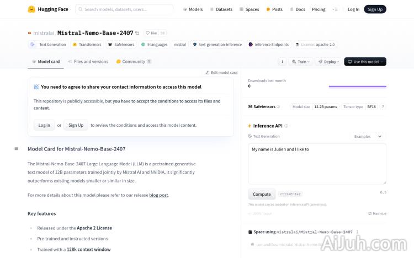Image resolution: width=414 pixels, height=258 pixels.
Task: Go to Datasets in the top navigation
Action: pos(221,9)
